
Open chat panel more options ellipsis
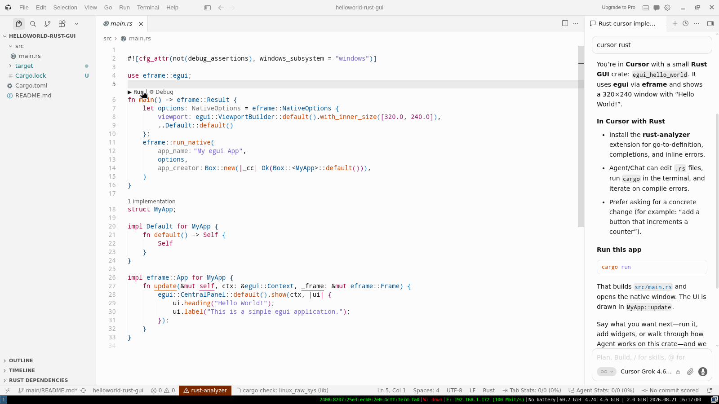(x=697, y=23)
